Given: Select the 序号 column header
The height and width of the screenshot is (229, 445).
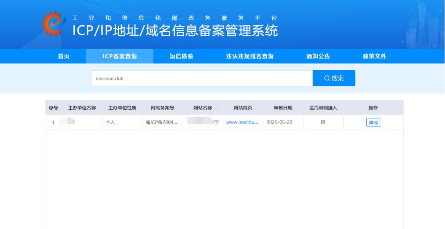Looking at the screenshot, I should (x=53, y=108).
